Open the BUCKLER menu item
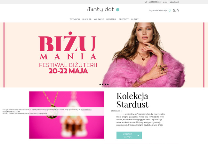This screenshot has height=144, width=208. coord(87,19)
